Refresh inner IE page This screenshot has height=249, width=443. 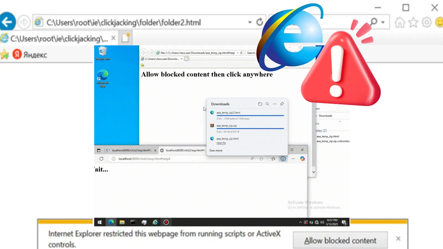[x=241, y=53]
